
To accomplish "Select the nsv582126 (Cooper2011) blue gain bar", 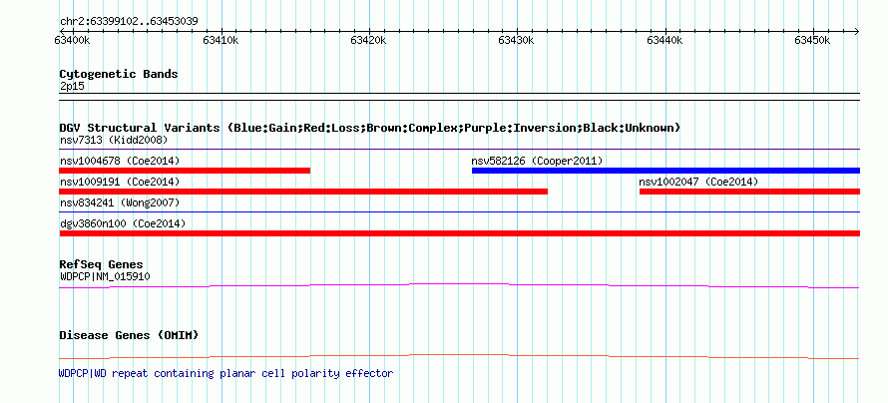I will tap(666, 171).
